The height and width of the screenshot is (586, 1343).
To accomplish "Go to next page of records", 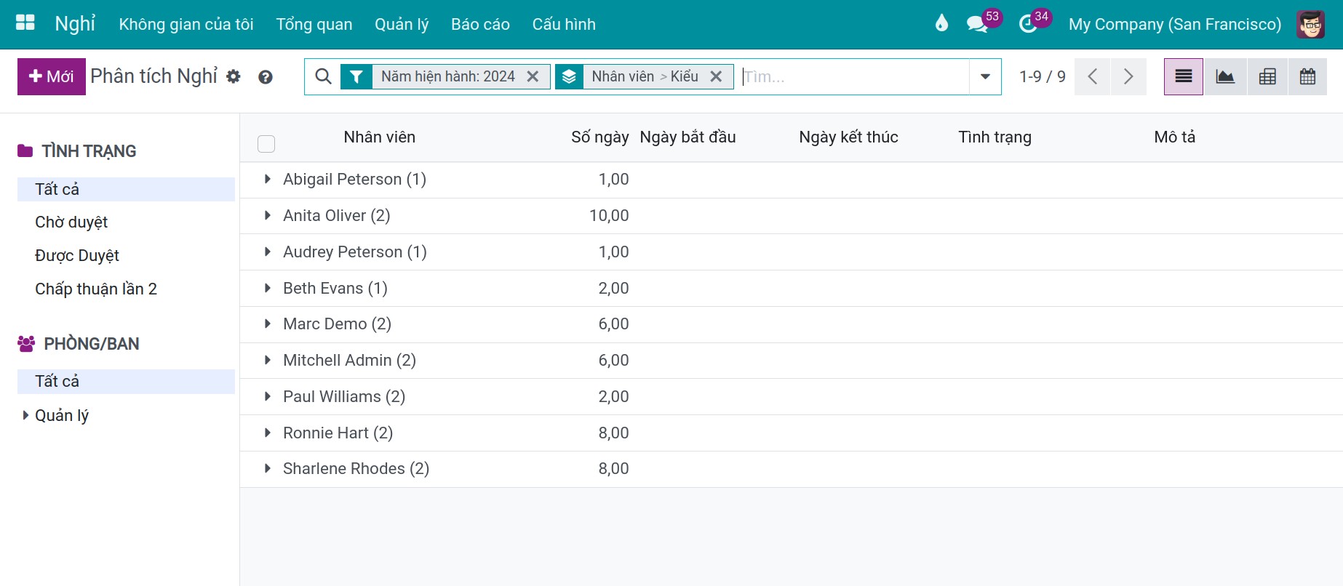I will 1128,76.
